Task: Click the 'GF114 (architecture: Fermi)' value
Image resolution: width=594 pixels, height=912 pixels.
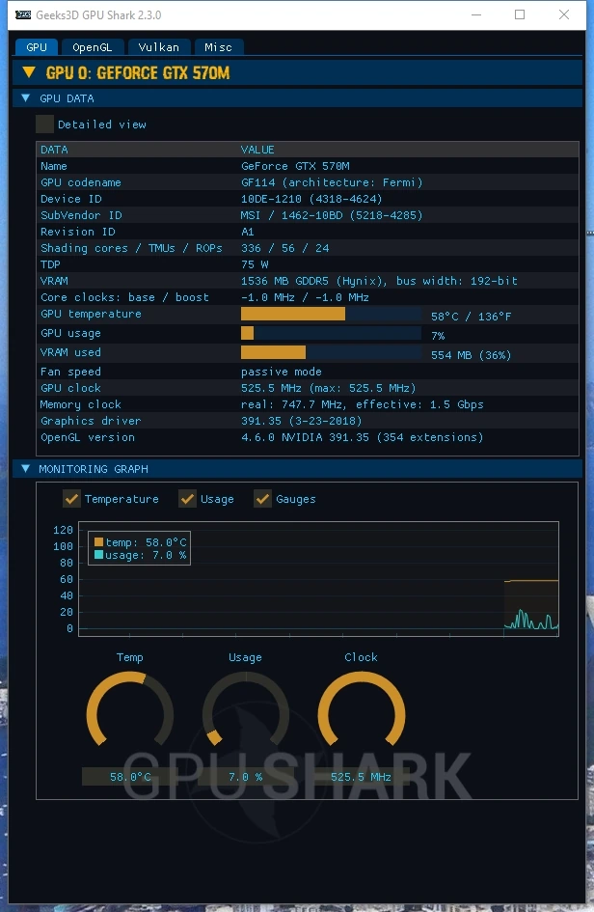Action: 332,182
